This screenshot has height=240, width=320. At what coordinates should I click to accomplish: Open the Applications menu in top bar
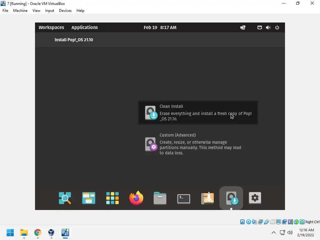coord(84,27)
